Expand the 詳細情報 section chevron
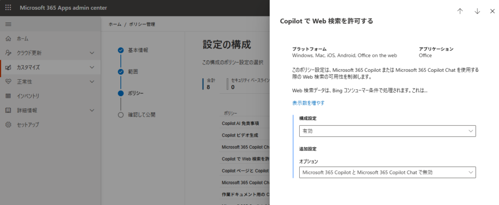The image size is (499, 205). click(92, 110)
